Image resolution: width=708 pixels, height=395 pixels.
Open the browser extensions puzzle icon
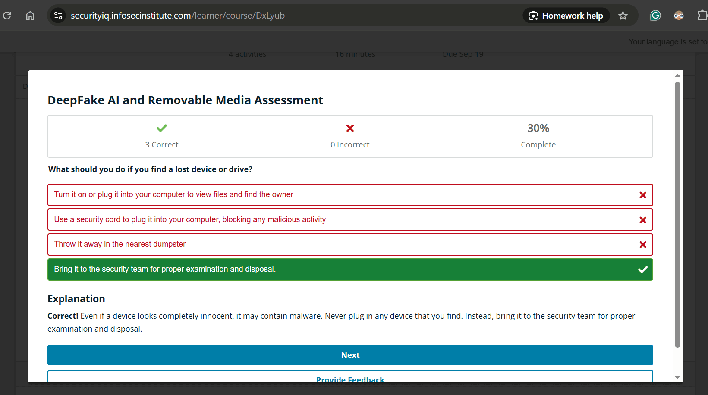[702, 16]
